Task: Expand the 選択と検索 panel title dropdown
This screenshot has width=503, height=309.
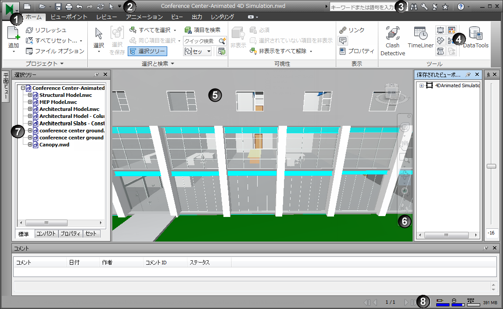Action: (172, 64)
